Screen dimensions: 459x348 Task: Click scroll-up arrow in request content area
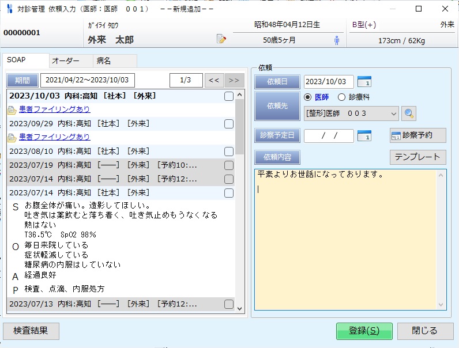[x=442, y=175]
